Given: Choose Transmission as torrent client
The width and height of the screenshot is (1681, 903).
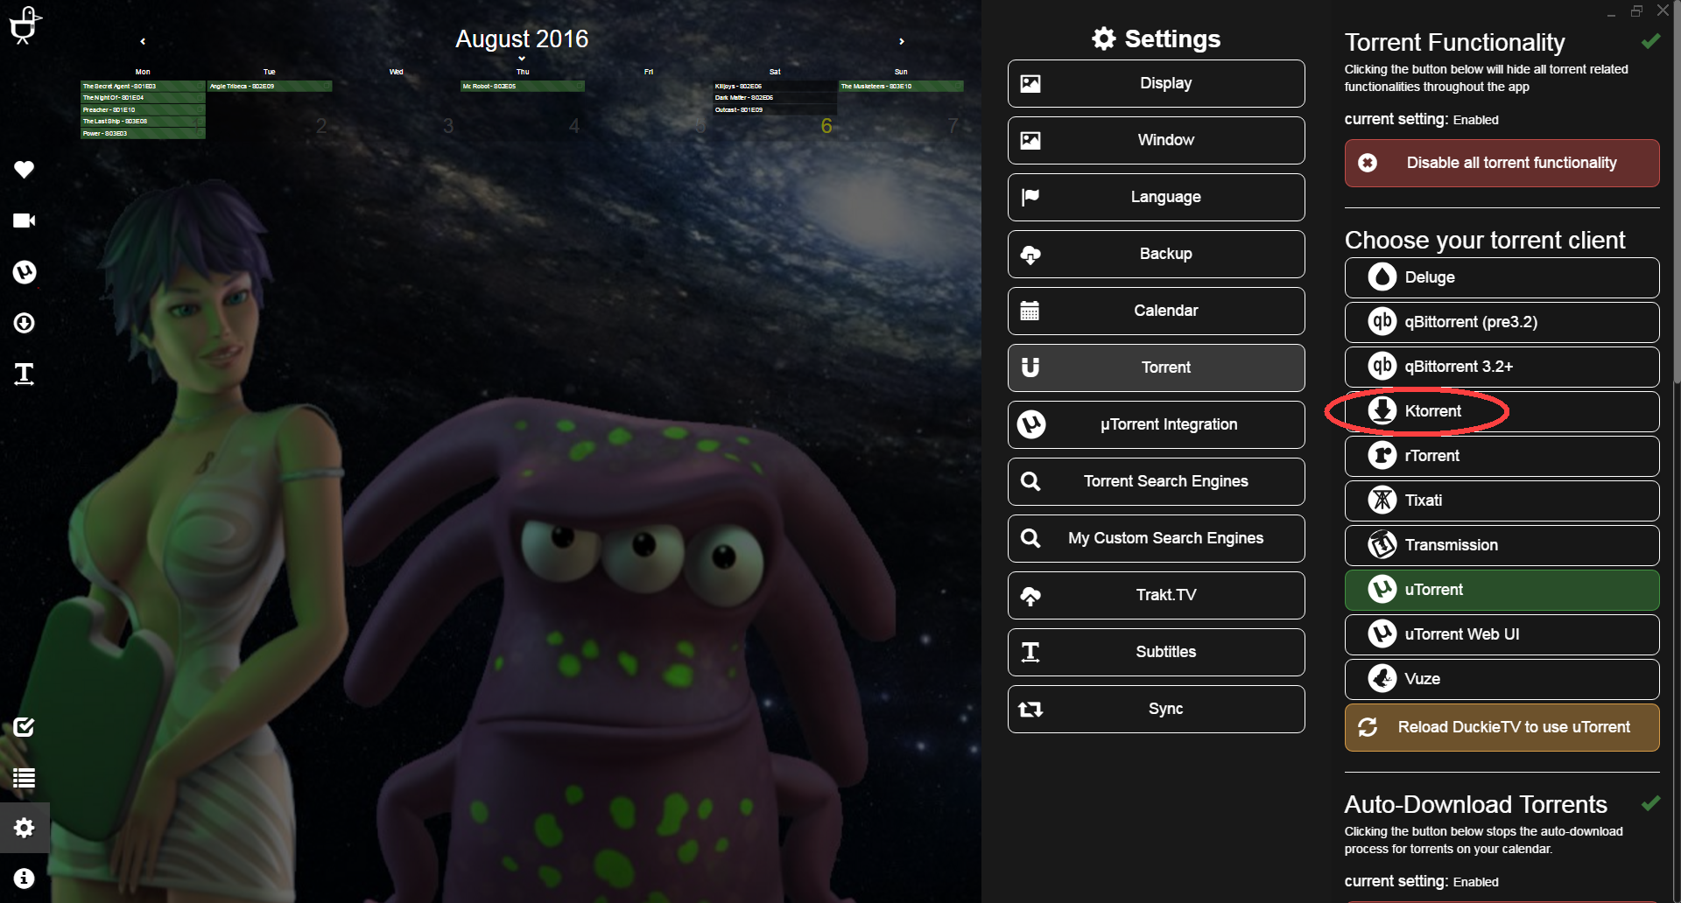Looking at the screenshot, I should pyautogui.click(x=1502, y=545).
